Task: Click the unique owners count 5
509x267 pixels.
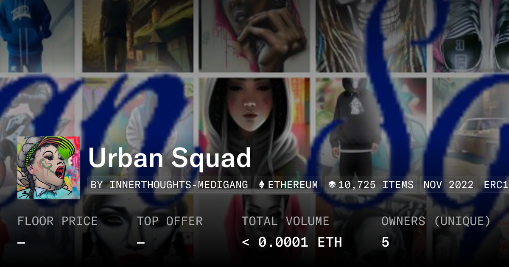Action: point(385,242)
